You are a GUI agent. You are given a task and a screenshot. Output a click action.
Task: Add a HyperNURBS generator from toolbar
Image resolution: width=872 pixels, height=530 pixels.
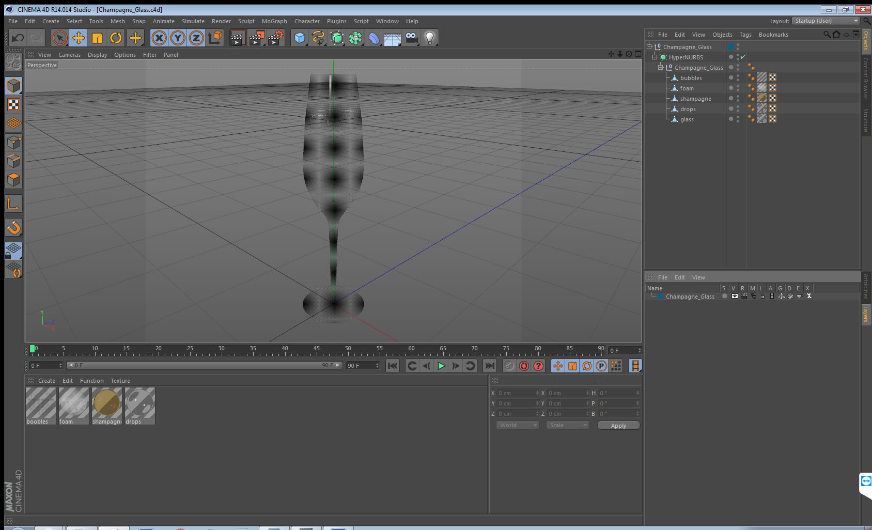[x=337, y=38]
